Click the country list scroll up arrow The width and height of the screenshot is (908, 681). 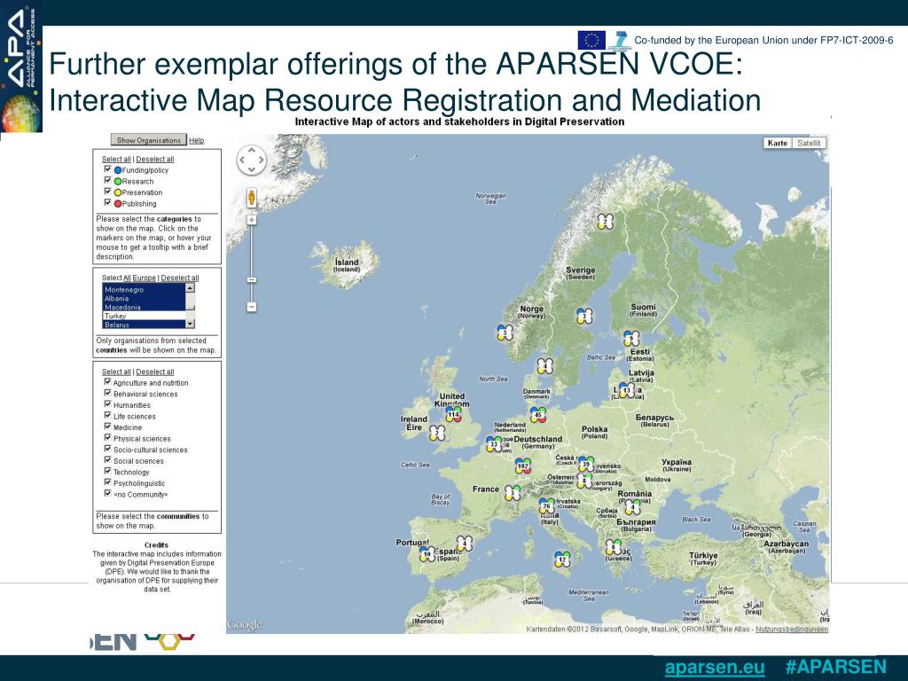pos(191,288)
